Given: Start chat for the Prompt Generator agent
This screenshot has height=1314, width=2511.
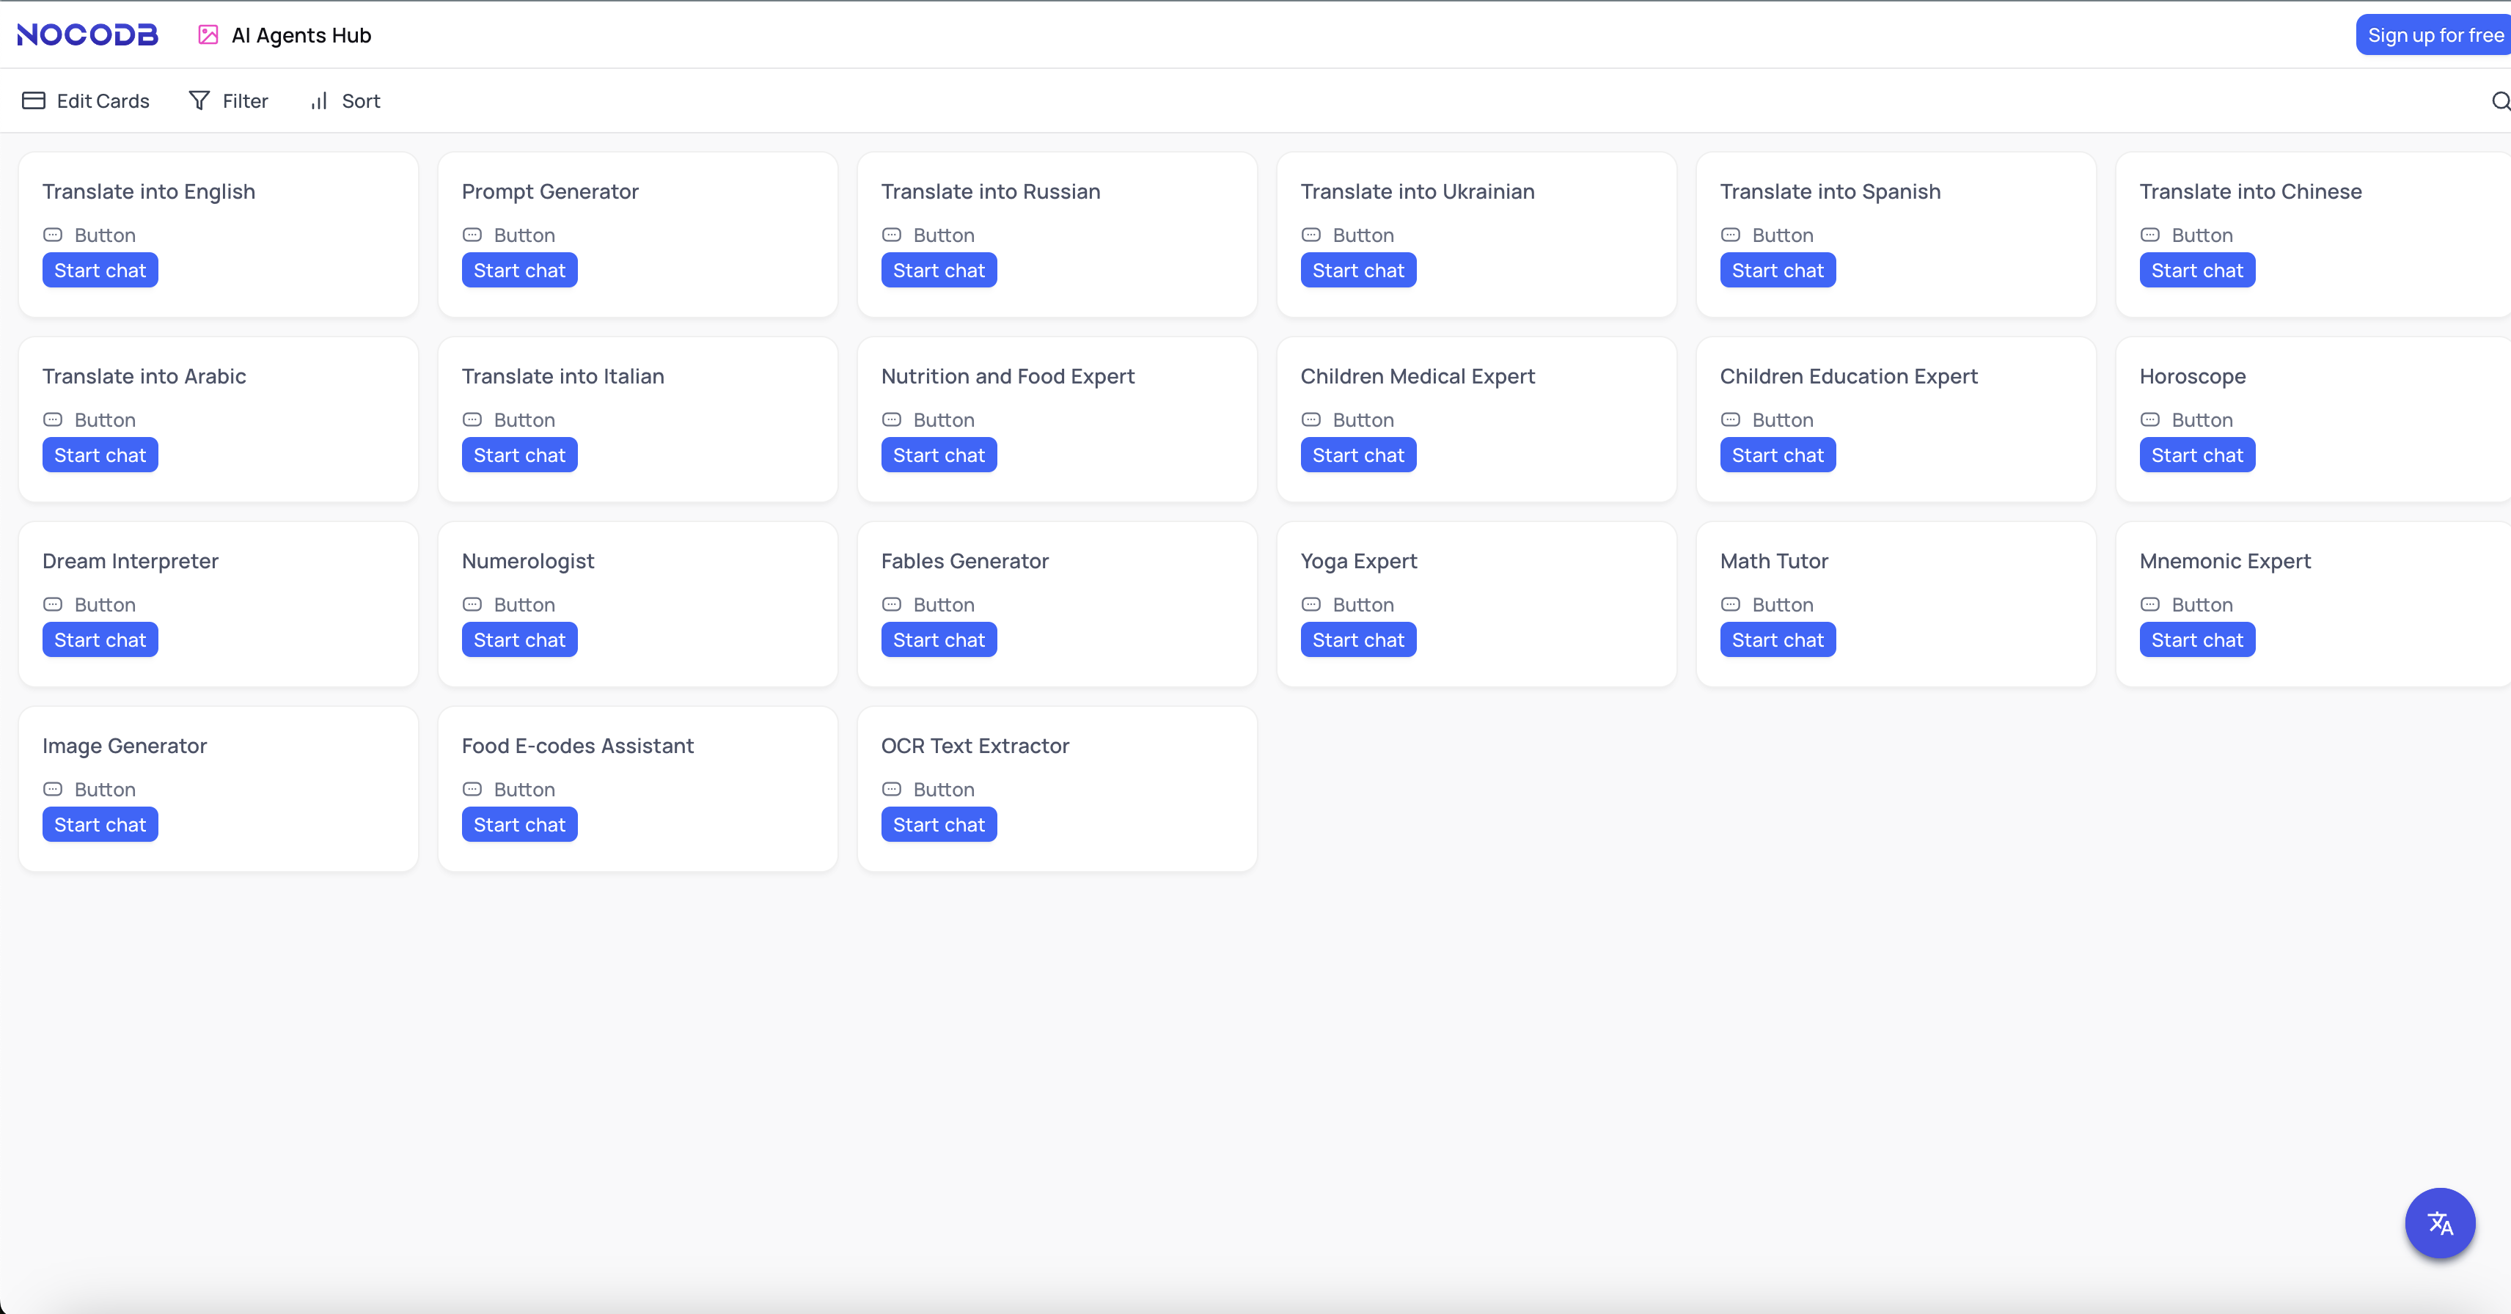Looking at the screenshot, I should tap(518, 270).
